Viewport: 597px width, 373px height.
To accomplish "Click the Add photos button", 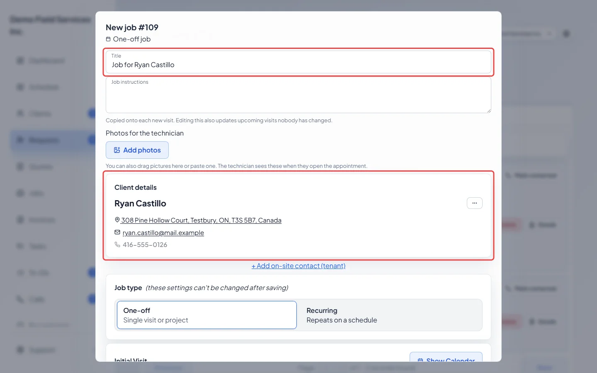I will point(137,150).
